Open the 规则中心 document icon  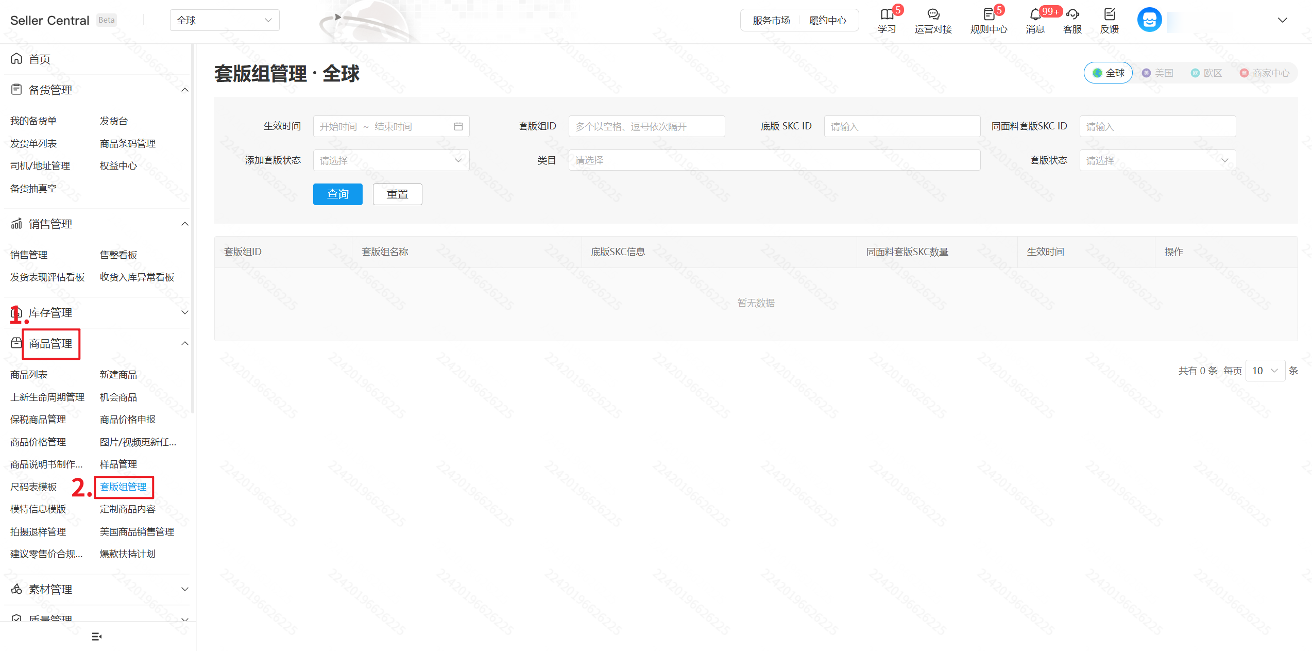click(989, 14)
